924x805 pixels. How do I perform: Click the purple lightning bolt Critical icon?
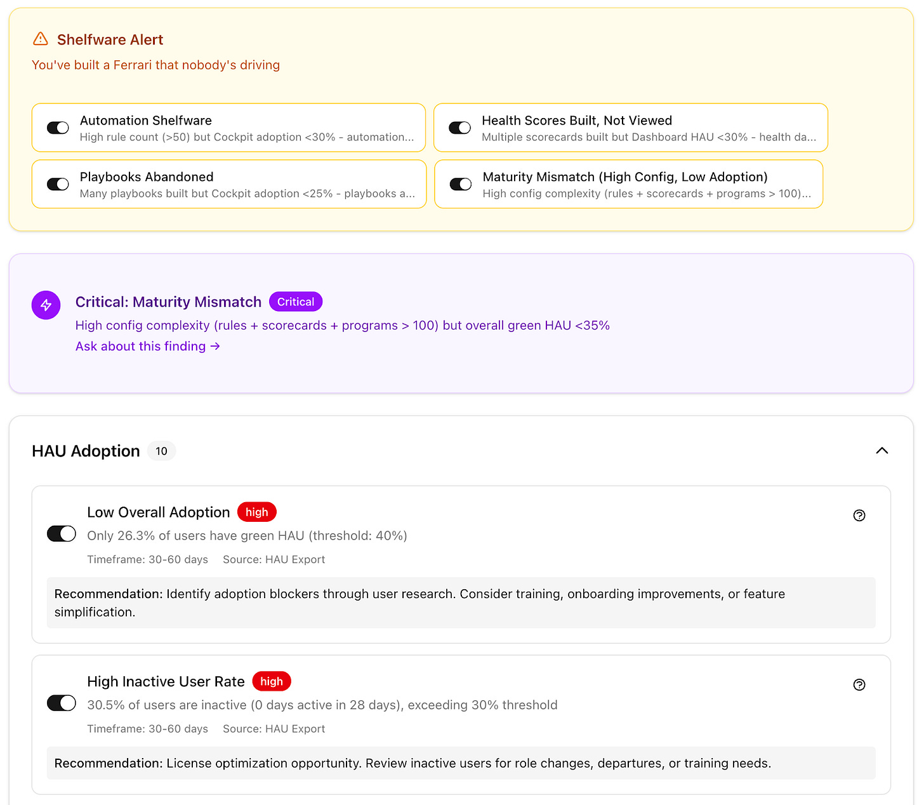[46, 305]
